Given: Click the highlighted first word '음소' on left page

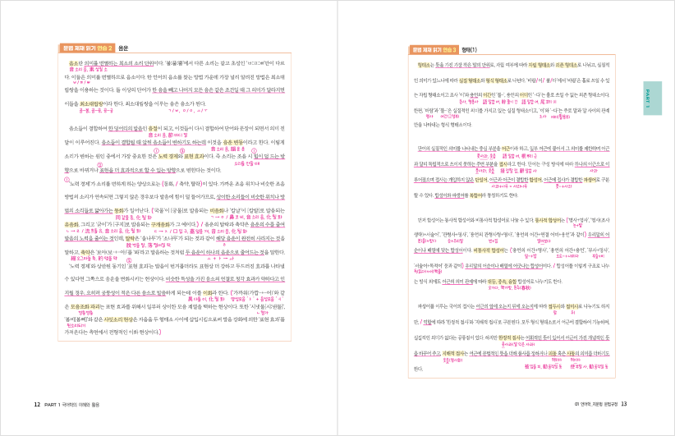Looking at the screenshot, I should [x=74, y=61].
